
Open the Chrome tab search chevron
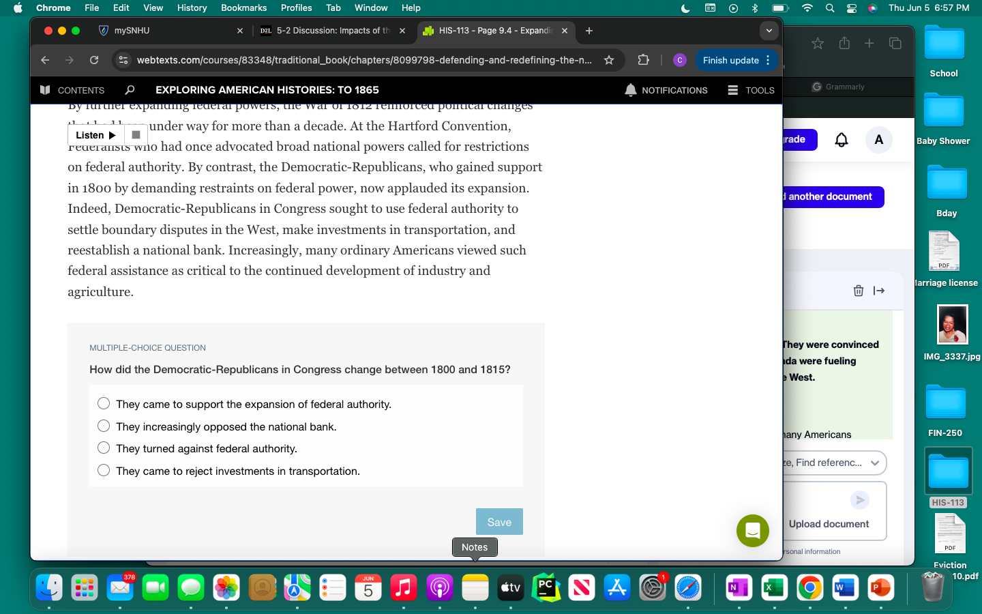coord(769,31)
